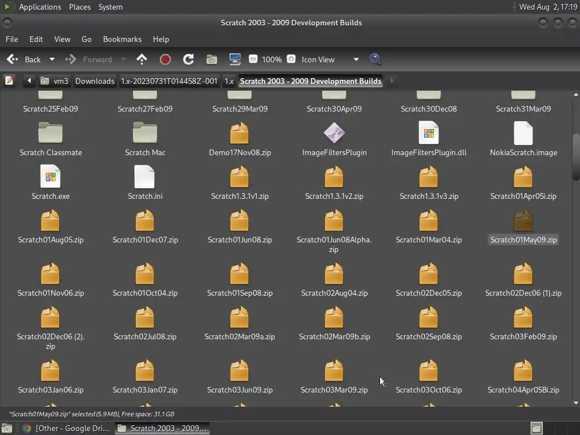Select Scratch02Dec06 (1).zip archive
Viewport: 580px width, 435px height.
523,280
